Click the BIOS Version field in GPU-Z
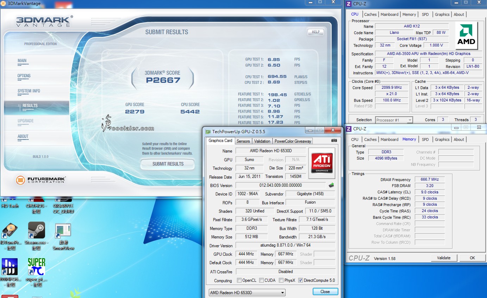The image size is (487, 298). (281, 185)
